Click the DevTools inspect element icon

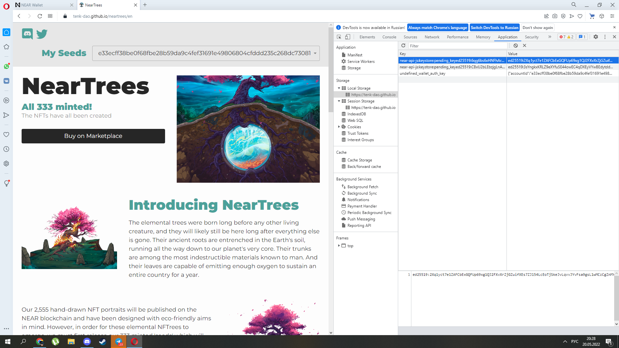point(339,37)
